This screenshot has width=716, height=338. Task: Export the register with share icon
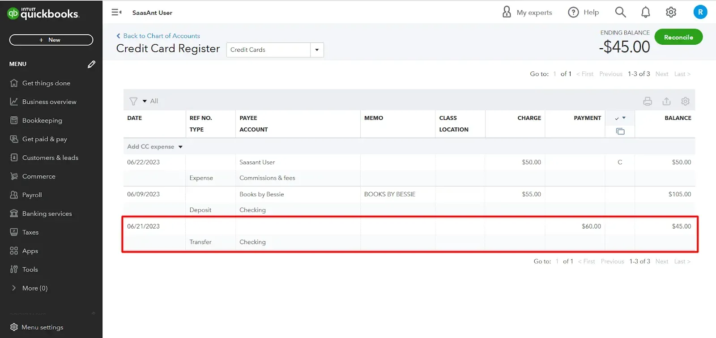pyautogui.click(x=666, y=101)
